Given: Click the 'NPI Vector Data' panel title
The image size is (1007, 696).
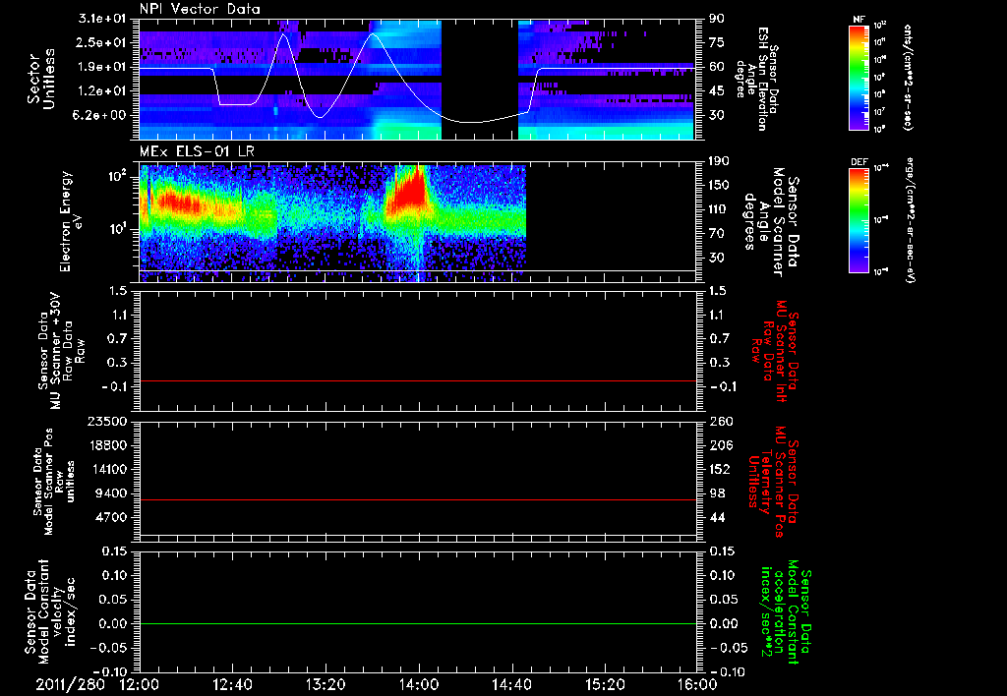Looking at the screenshot, I should point(200,9).
